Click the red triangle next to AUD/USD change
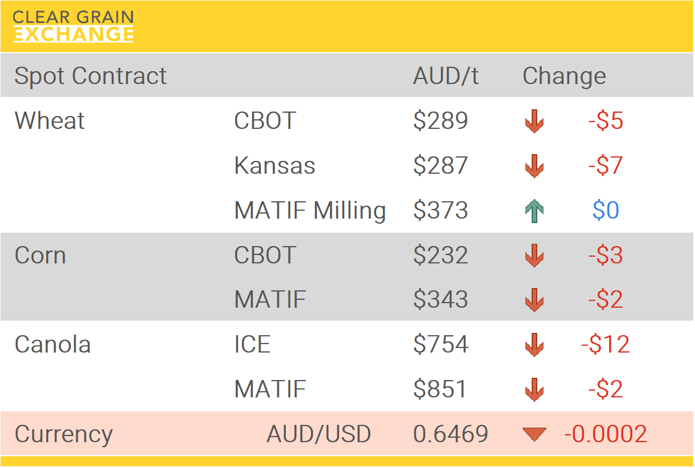The image size is (695, 468). pos(534,434)
